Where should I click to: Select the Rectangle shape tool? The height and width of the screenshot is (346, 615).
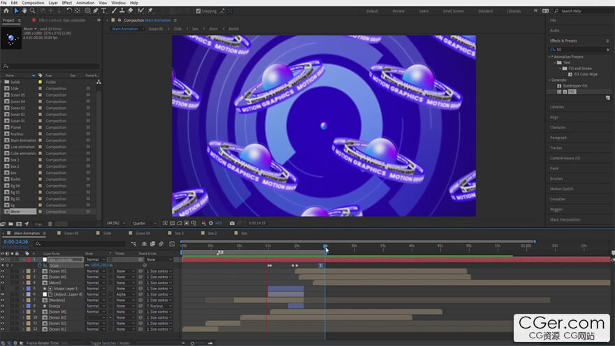coord(87,11)
